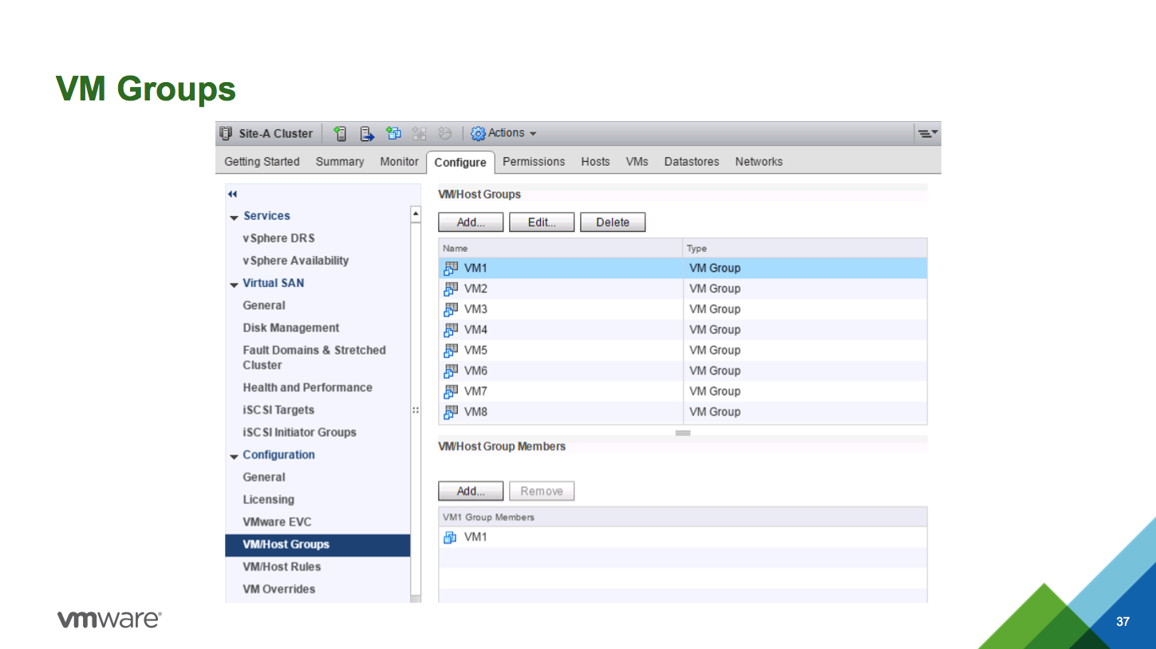Viewport: 1156px width, 649px height.
Task: Collapse the left navigation pane with double-arrow icon
Action: [232, 194]
